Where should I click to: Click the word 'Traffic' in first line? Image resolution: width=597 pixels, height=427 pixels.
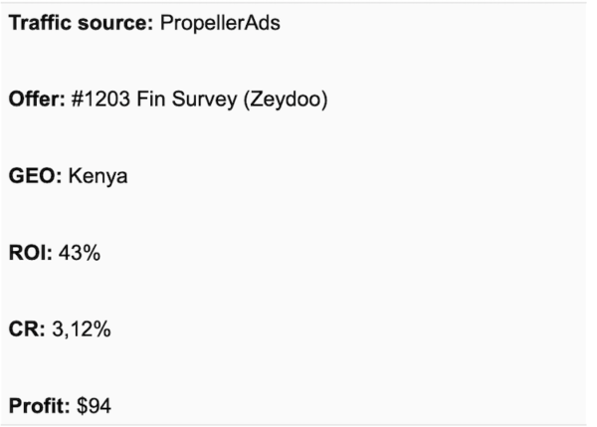(x=41, y=23)
